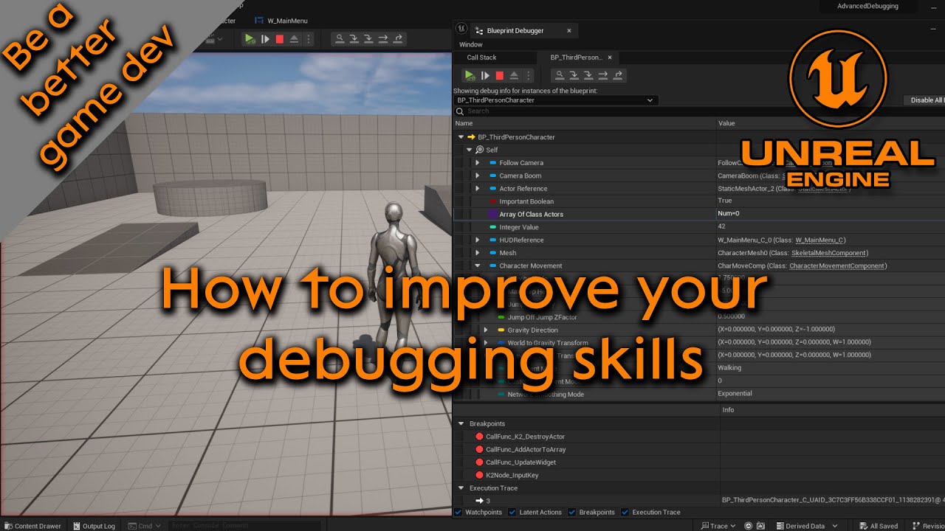Image resolution: width=945 pixels, height=531 pixels.
Task: Collapse the Self node
Action: point(469,150)
